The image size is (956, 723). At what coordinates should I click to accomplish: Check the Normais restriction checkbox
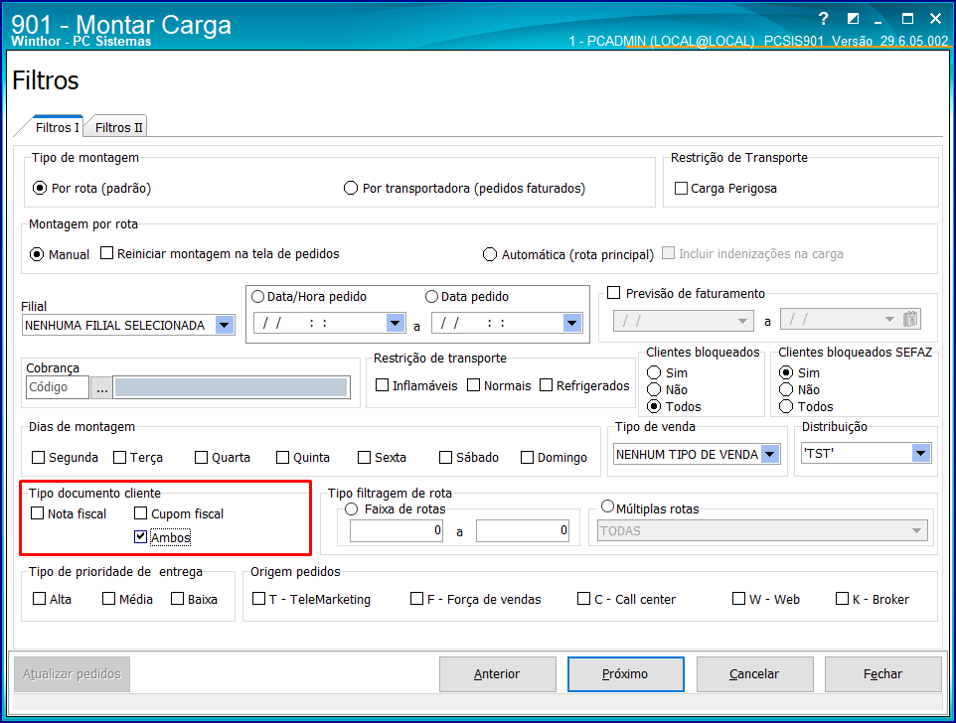point(473,385)
